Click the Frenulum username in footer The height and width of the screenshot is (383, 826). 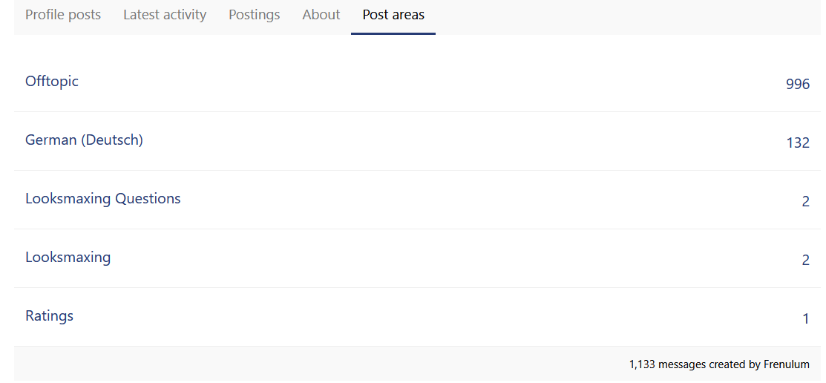click(787, 364)
